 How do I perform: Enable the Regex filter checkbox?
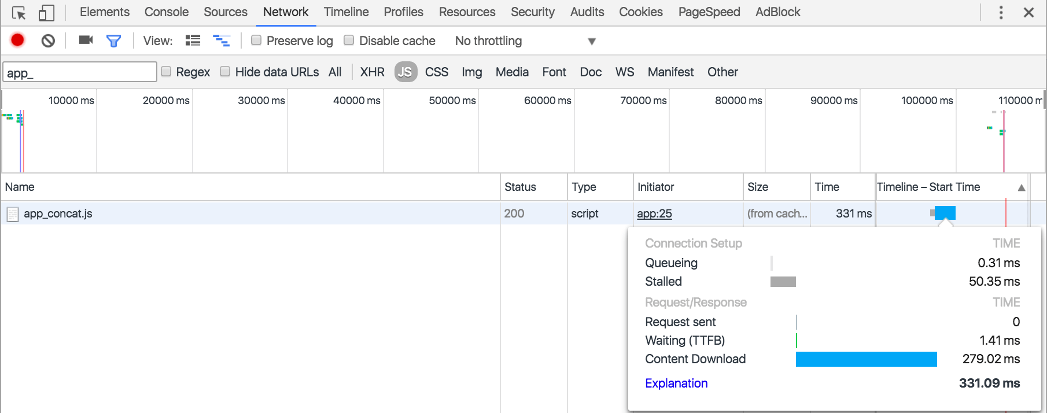[166, 71]
